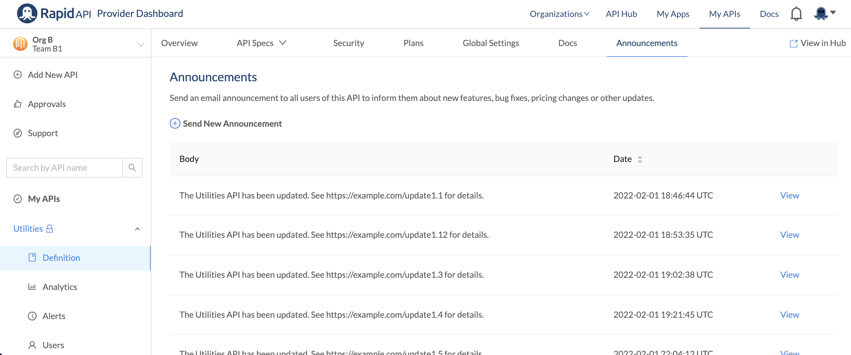Click Send New Announcement
Image resolution: width=851 pixels, height=355 pixels.
[232, 124]
